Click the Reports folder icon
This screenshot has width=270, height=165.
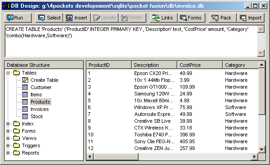click(16, 153)
